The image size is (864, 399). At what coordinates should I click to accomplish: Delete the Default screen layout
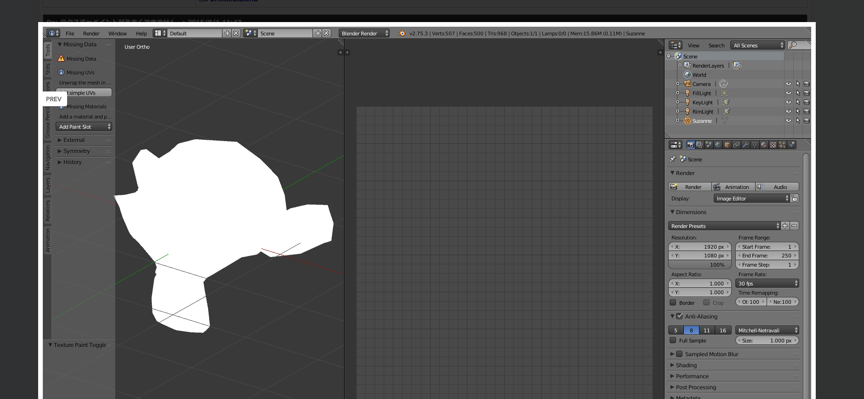(236, 33)
